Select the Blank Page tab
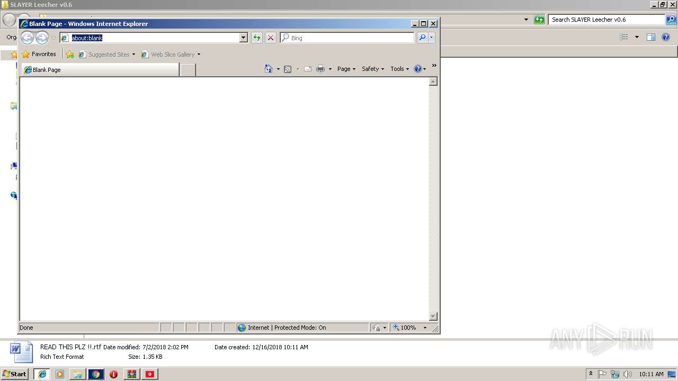Image resolution: width=678 pixels, height=381 pixels. 100,70
